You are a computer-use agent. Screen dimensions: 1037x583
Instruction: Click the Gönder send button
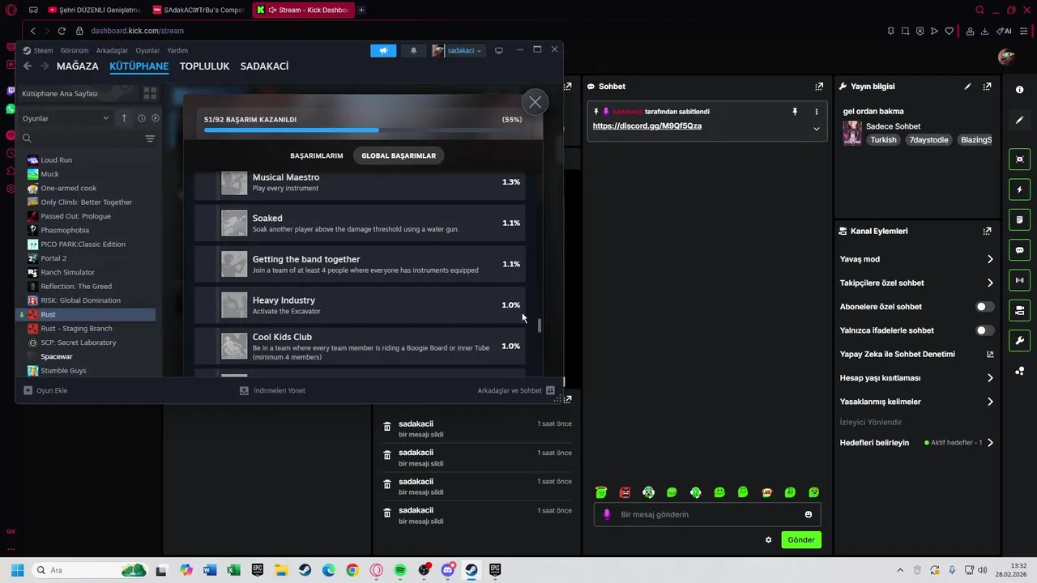tap(801, 540)
